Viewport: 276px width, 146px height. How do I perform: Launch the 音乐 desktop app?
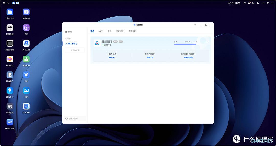(x=26, y=28)
